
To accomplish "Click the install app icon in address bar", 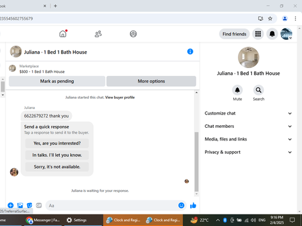I will click(260, 19).
